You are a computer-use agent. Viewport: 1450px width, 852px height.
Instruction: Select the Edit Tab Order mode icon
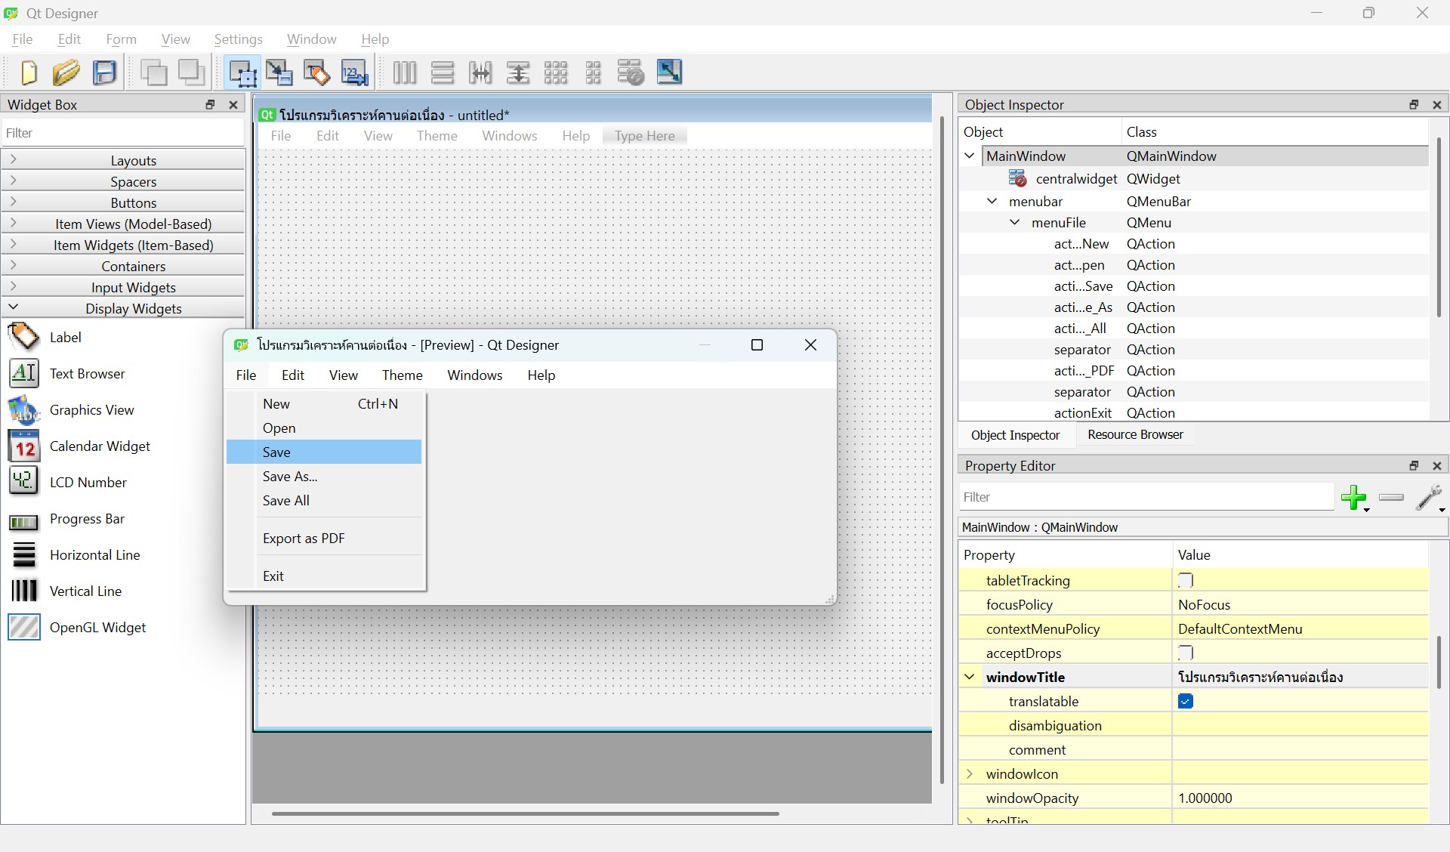(354, 73)
